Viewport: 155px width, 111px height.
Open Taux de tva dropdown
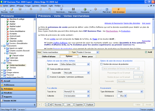click(88, 92)
